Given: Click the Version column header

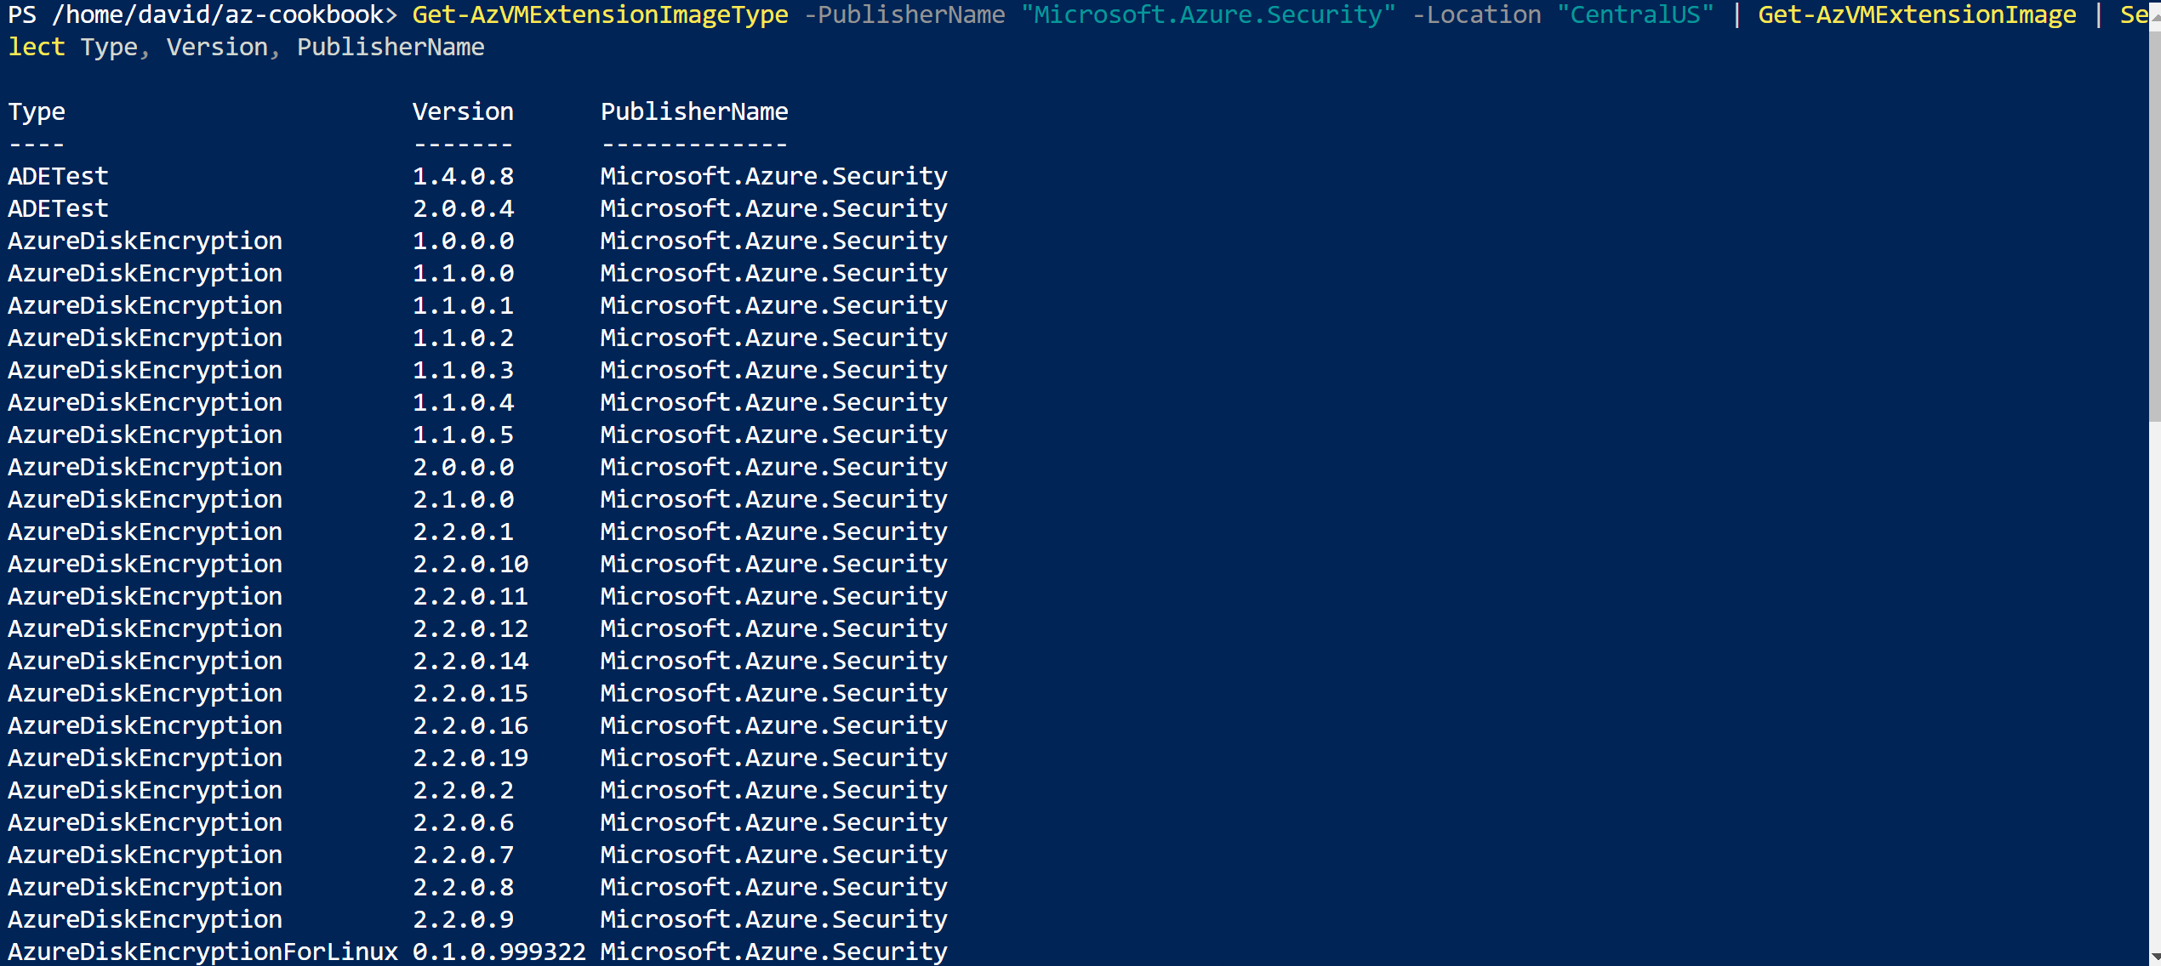Looking at the screenshot, I should 462,111.
